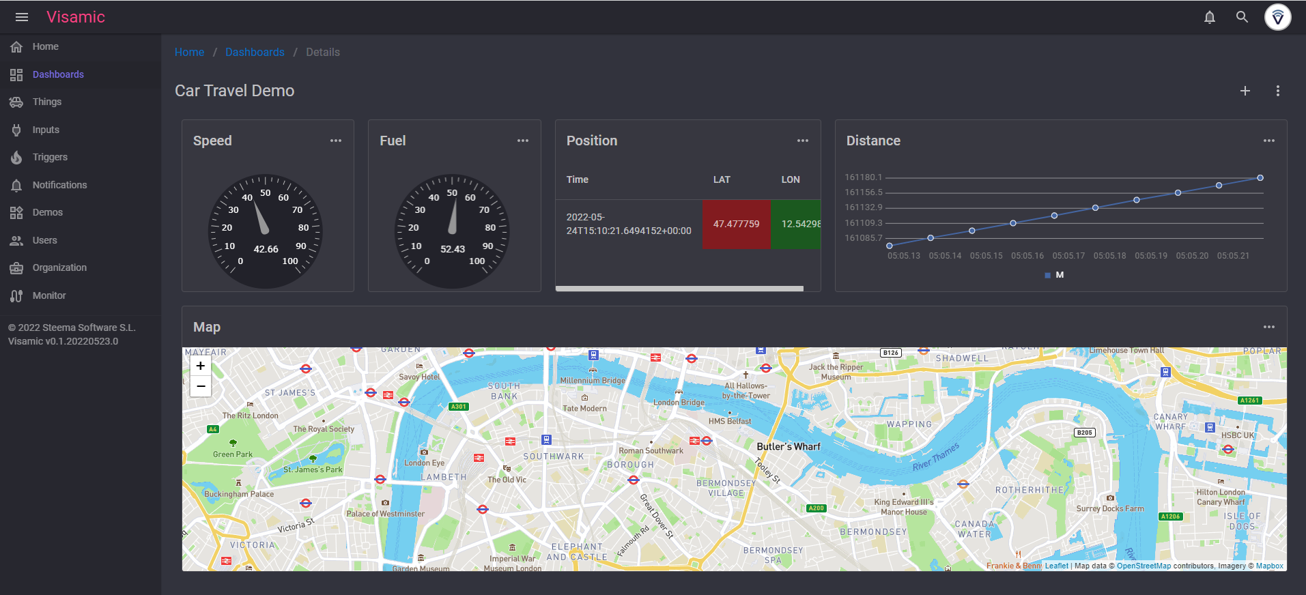Image resolution: width=1306 pixels, height=595 pixels.
Task: Zoom in on the map
Action: pyautogui.click(x=201, y=366)
